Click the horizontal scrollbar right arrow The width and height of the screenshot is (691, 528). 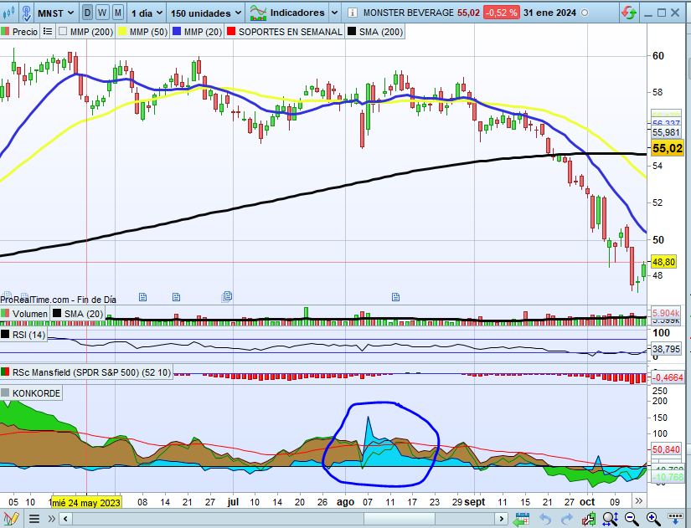[501, 519]
